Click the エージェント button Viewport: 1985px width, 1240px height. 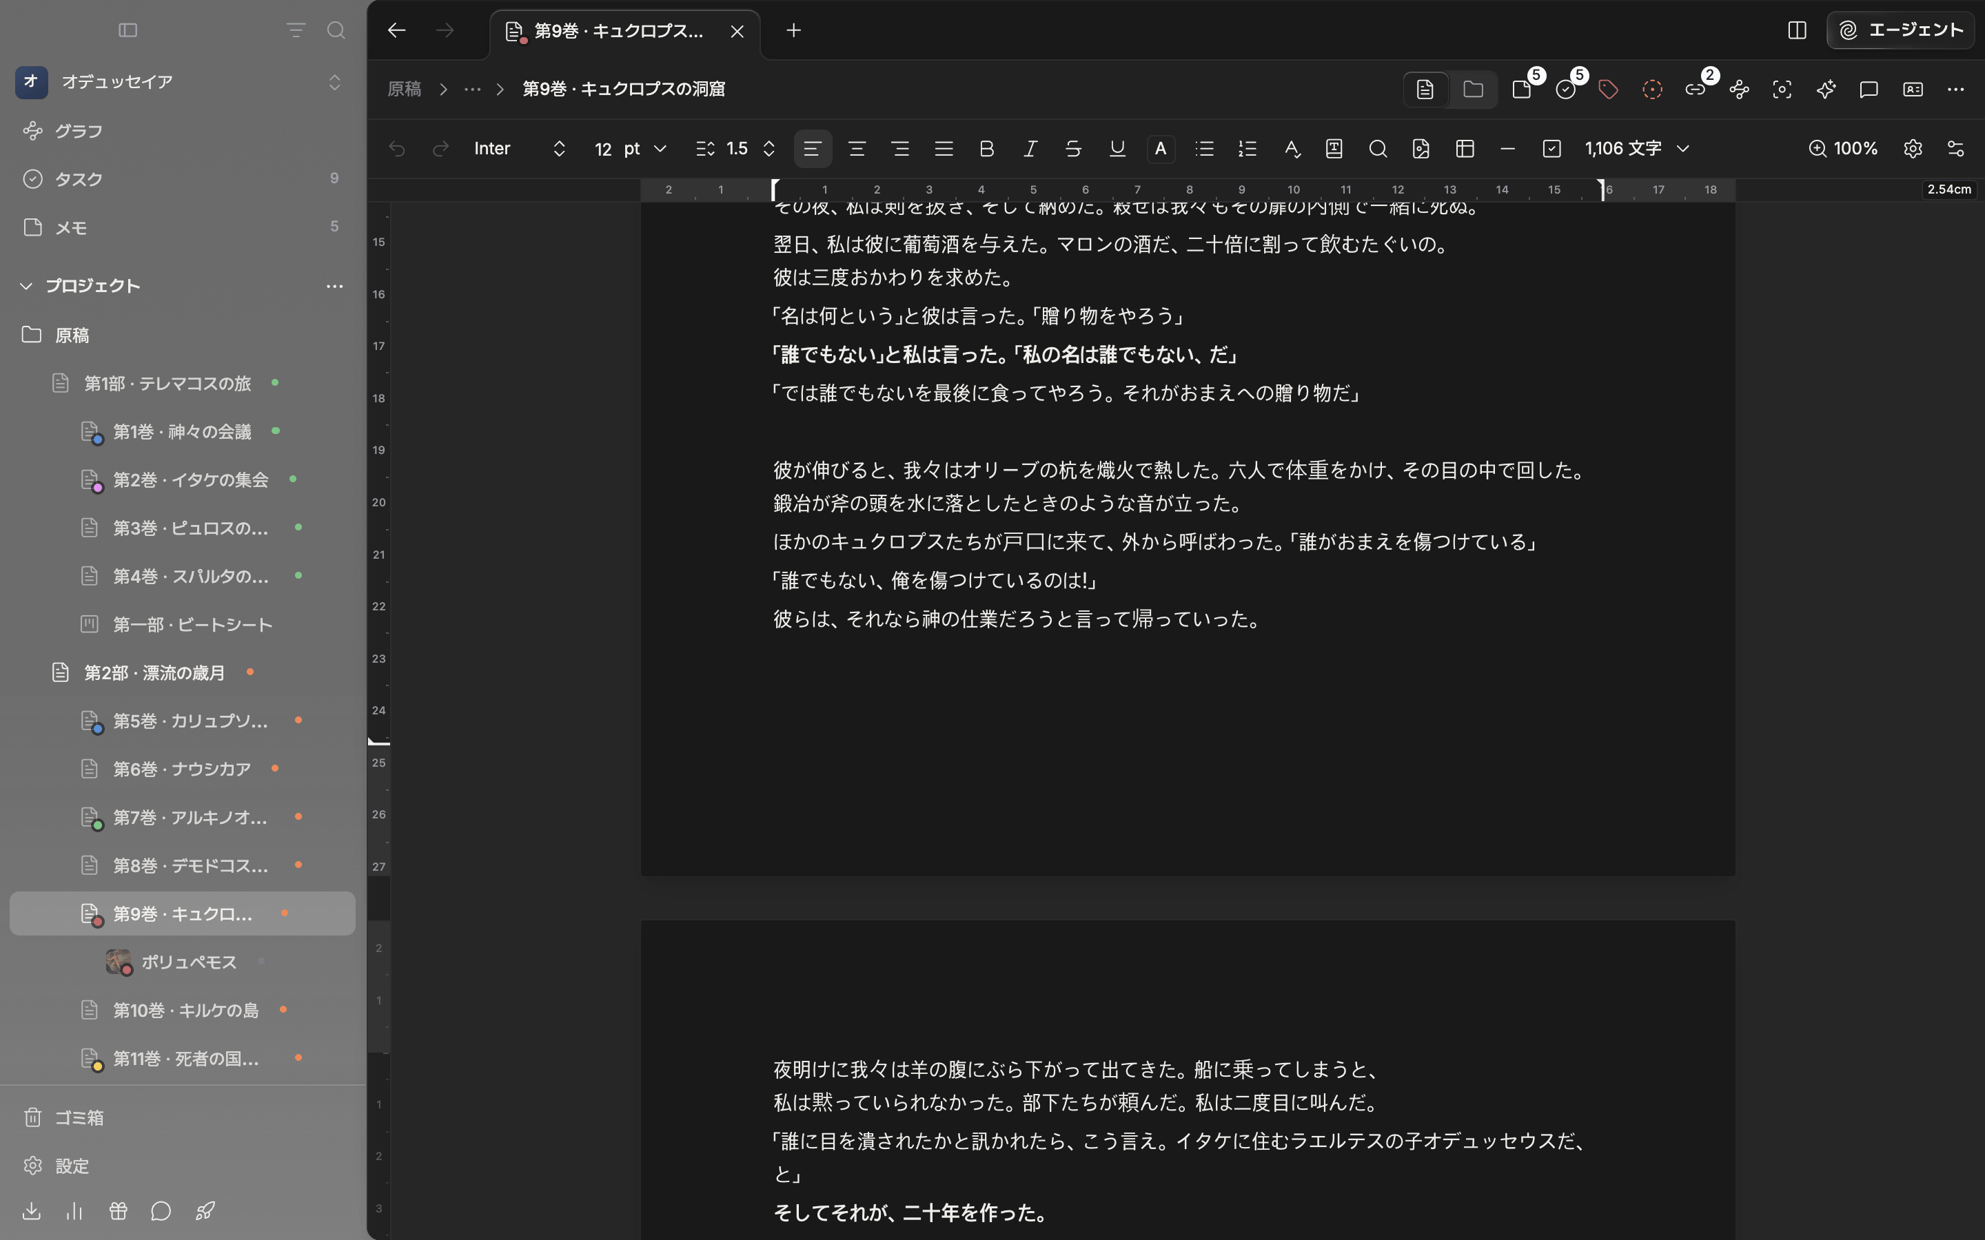pyautogui.click(x=1900, y=30)
